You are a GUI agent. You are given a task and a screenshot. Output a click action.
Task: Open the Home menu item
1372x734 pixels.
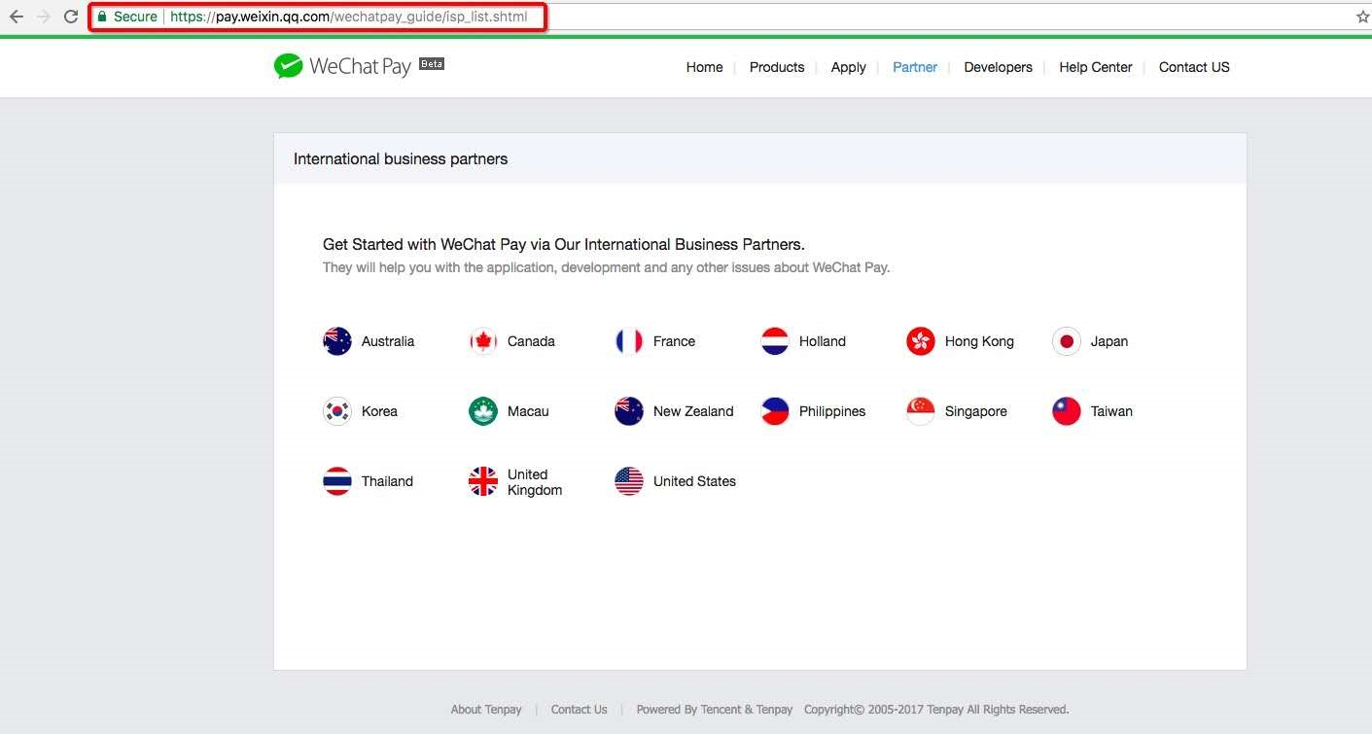click(705, 67)
